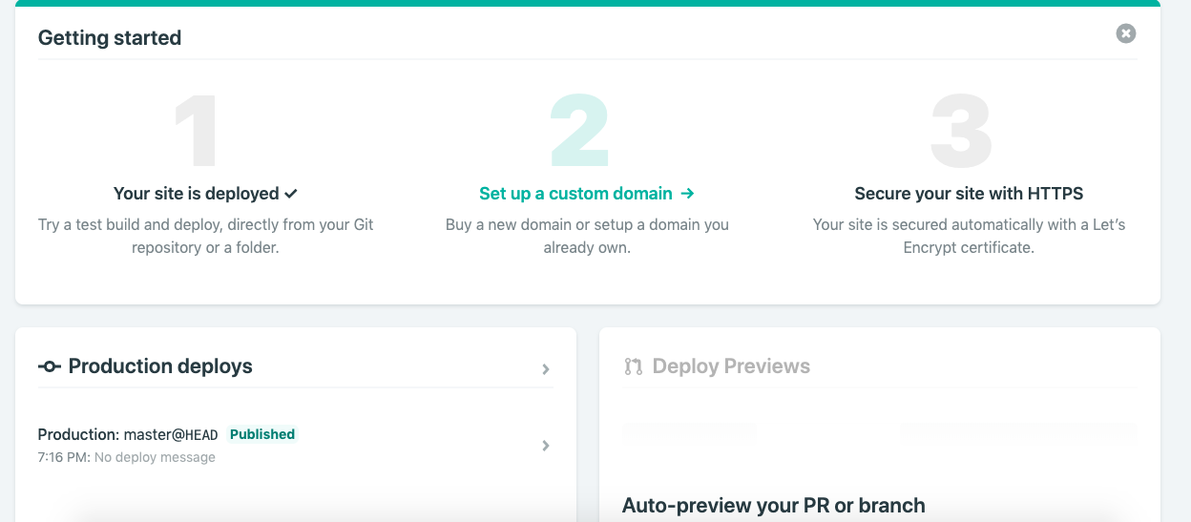Viewport: 1191px width, 522px height.
Task: Expand Production deploys with the header chevron
Action: pyautogui.click(x=546, y=369)
